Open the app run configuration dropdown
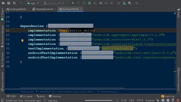The width and height of the screenshot is (181, 102). click(x=33, y=3)
